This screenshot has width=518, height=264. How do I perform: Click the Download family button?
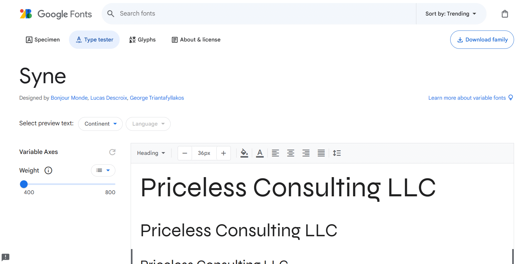click(x=482, y=40)
